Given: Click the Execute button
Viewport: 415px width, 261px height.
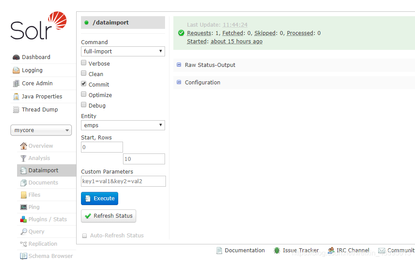Looking at the screenshot, I should pos(99,198).
